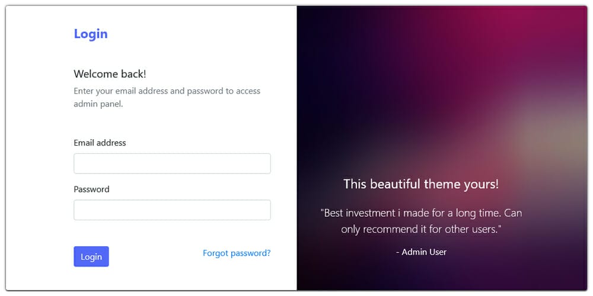Click the 'Enter your email address and password' text
The height and width of the screenshot is (296, 593).
pos(167,91)
